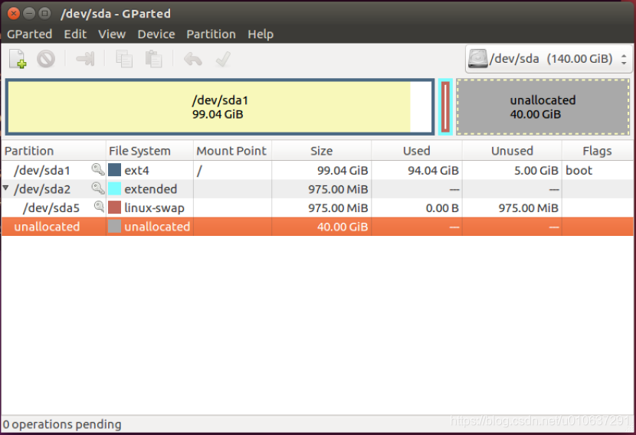636x435 pixels.
Task: Click the Copy partition toolbar icon
Action: 123,59
